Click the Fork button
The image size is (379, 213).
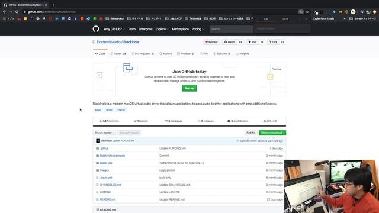tap(273, 42)
